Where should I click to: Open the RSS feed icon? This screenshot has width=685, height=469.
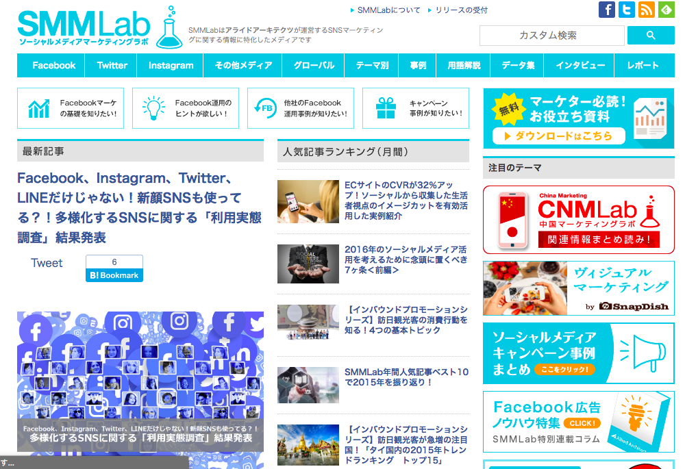click(x=647, y=9)
